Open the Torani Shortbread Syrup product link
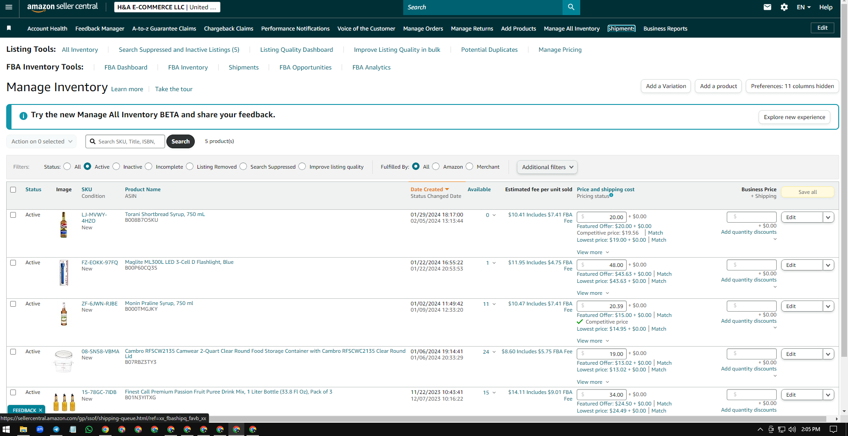Image resolution: width=848 pixels, height=436 pixels. click(165, 214)
